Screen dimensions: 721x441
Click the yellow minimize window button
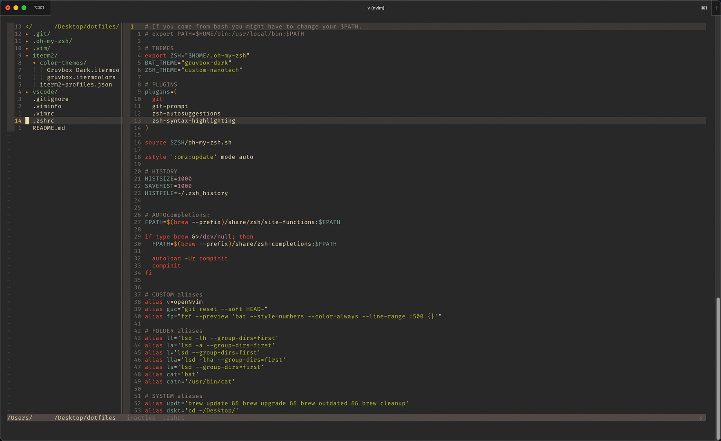[16, 8]
